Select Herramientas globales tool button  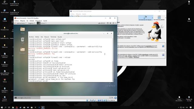click(159, 18)
